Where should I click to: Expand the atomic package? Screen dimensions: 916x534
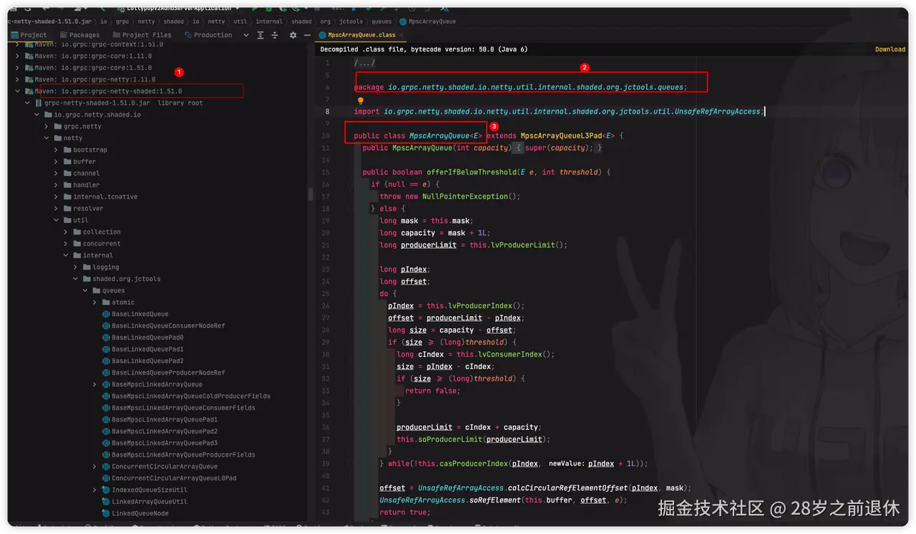click(95, 302)
